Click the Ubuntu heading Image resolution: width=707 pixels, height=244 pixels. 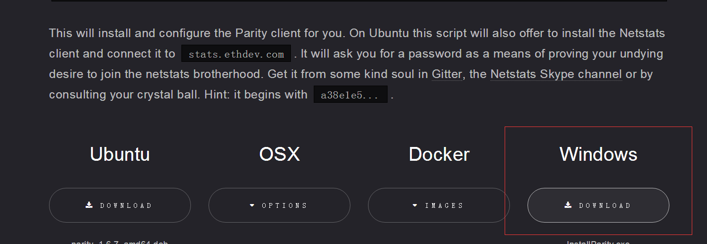[120, 154]
